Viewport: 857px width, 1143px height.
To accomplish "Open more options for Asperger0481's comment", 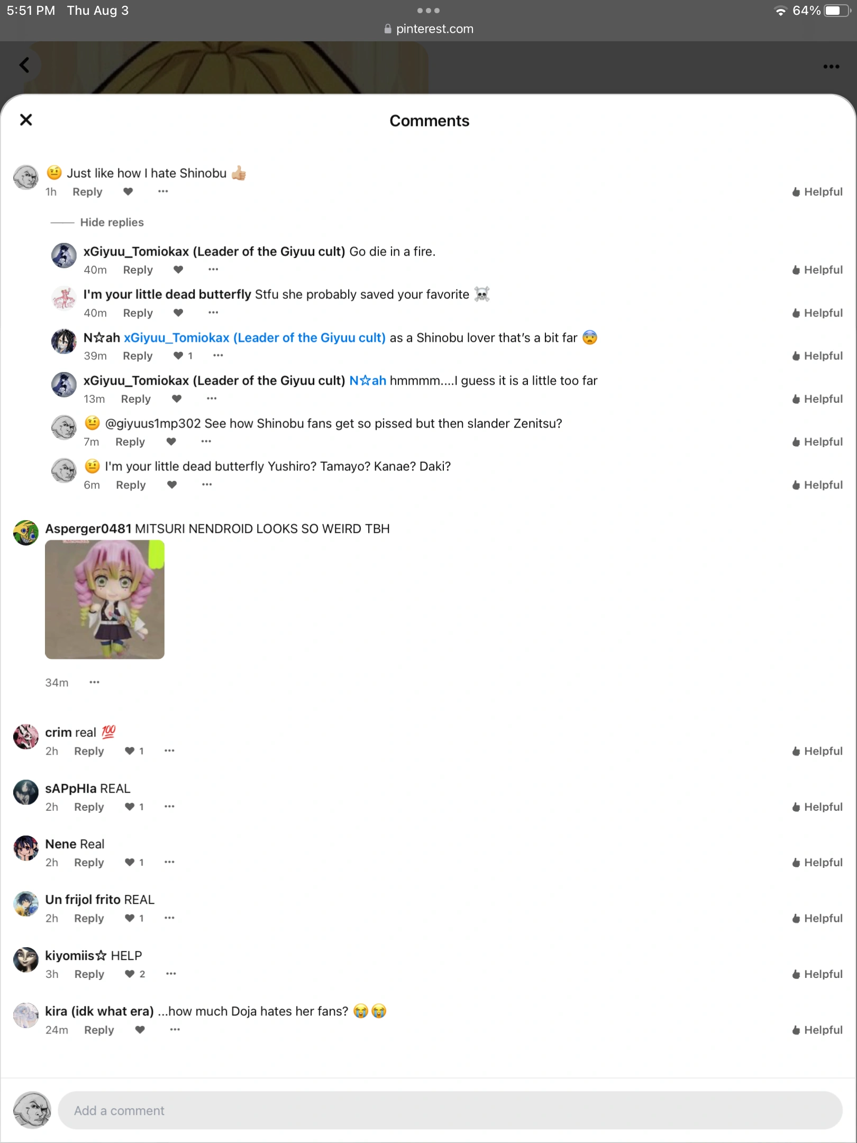I will coord(94,682).
